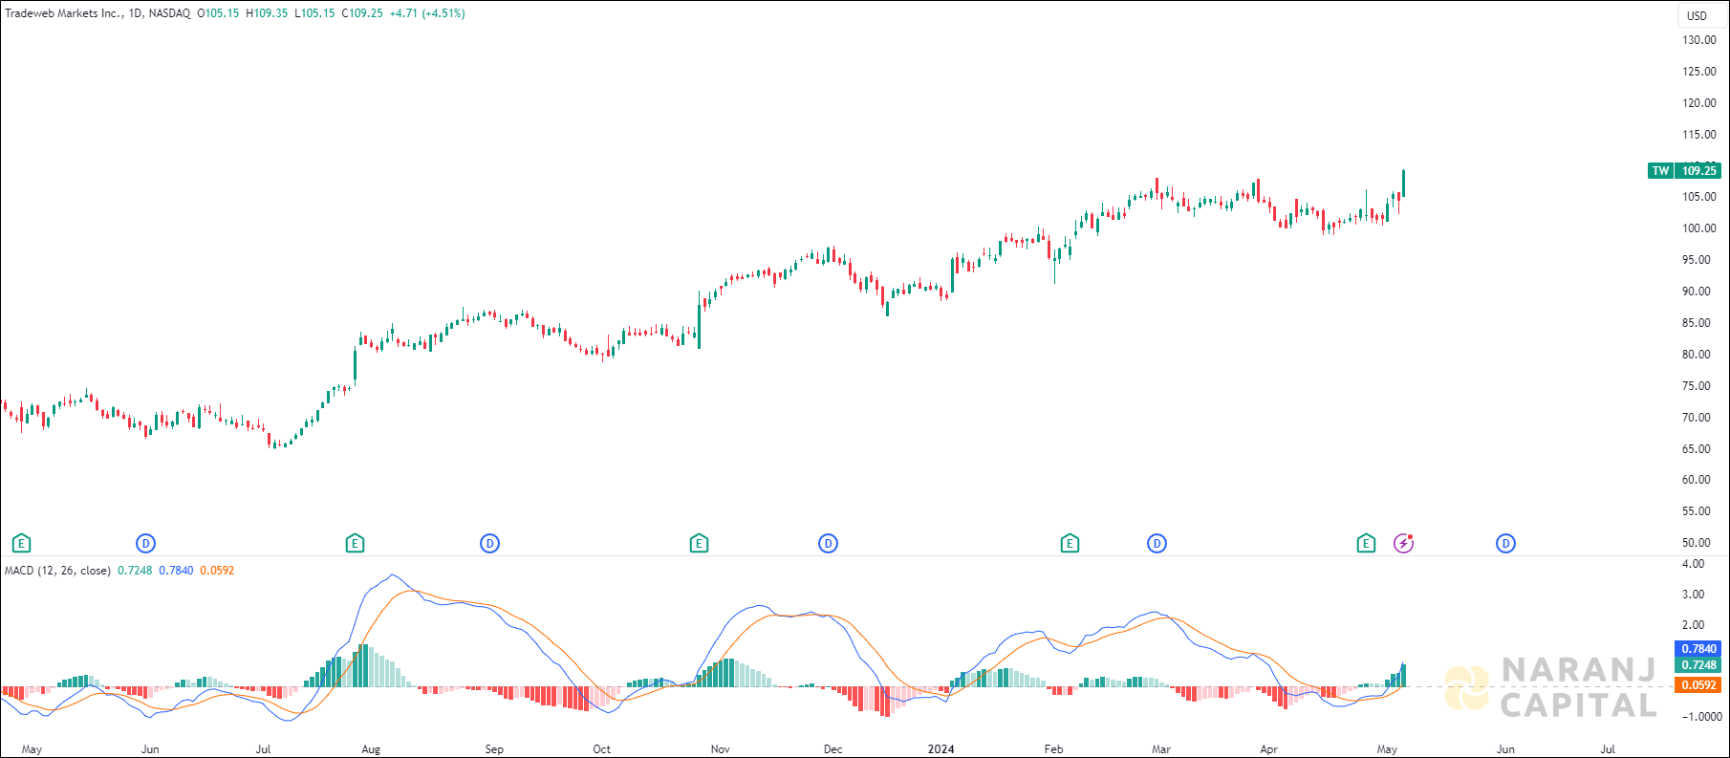The height and width of the screenshot is (758, 1730).
Task: Click the 50.00 price axis label
Action: [1697, 543]
